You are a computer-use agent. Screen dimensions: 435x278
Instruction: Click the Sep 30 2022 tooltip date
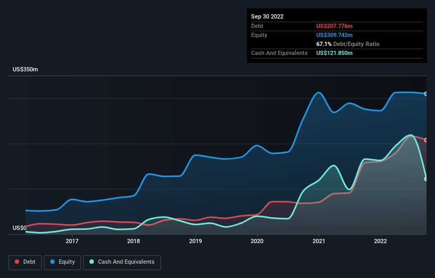(267, 16)
